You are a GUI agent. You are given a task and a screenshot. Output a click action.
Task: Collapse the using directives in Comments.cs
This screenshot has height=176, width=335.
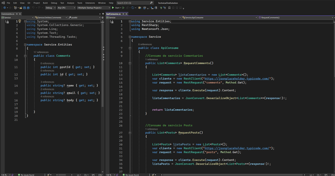click(25, 21)
